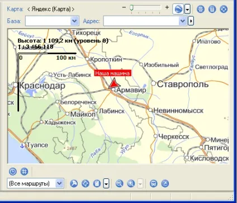Click the 'Белореченск' city label on the map

tap(78, 102)
